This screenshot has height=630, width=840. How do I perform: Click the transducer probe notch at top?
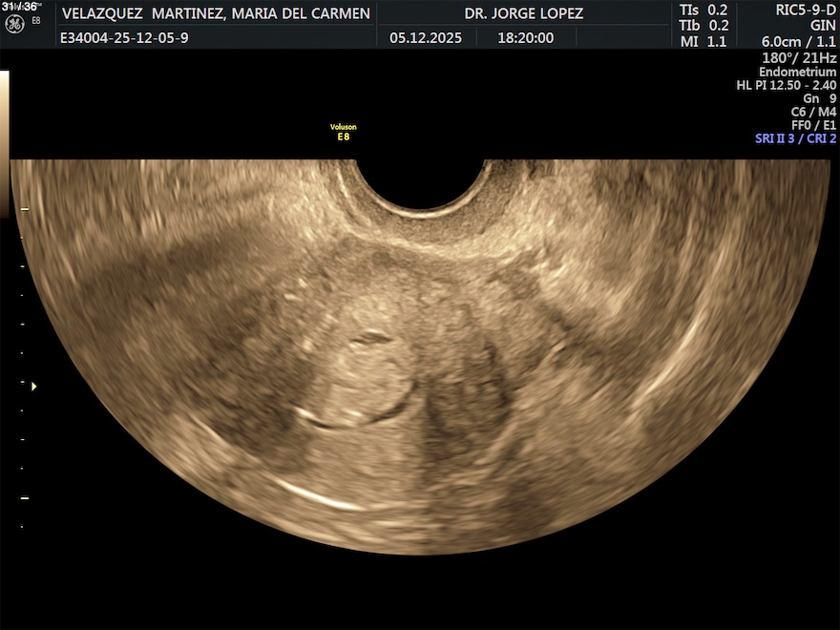tap(422, 183)
